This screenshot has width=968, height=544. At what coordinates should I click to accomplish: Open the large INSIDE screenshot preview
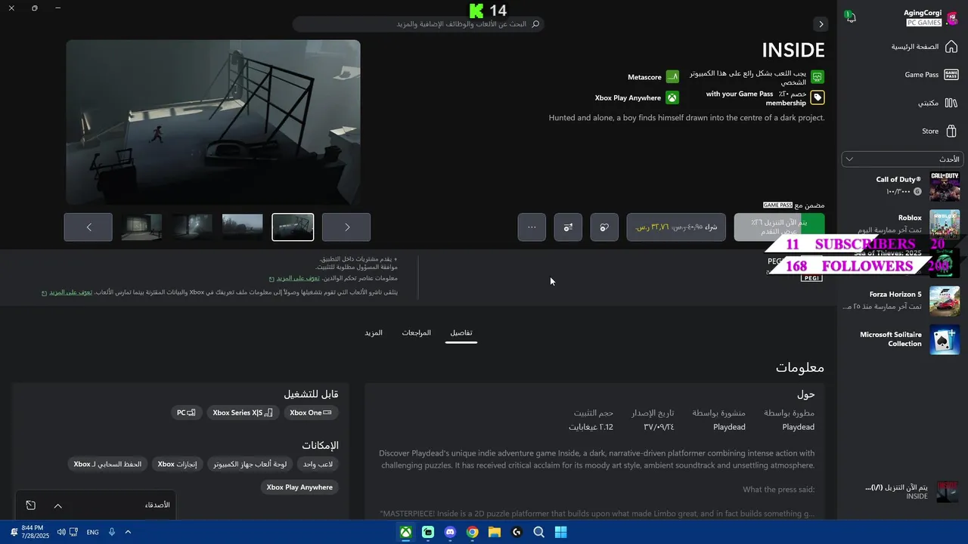[213, 122]
